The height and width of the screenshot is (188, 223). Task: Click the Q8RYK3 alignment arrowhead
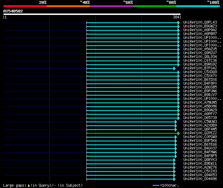pos(175,160)
